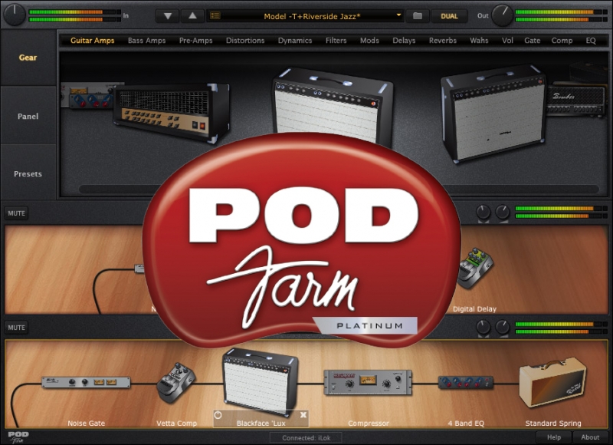
Task: Switch to Guitar Amps tab
Action: coord(92,41)
